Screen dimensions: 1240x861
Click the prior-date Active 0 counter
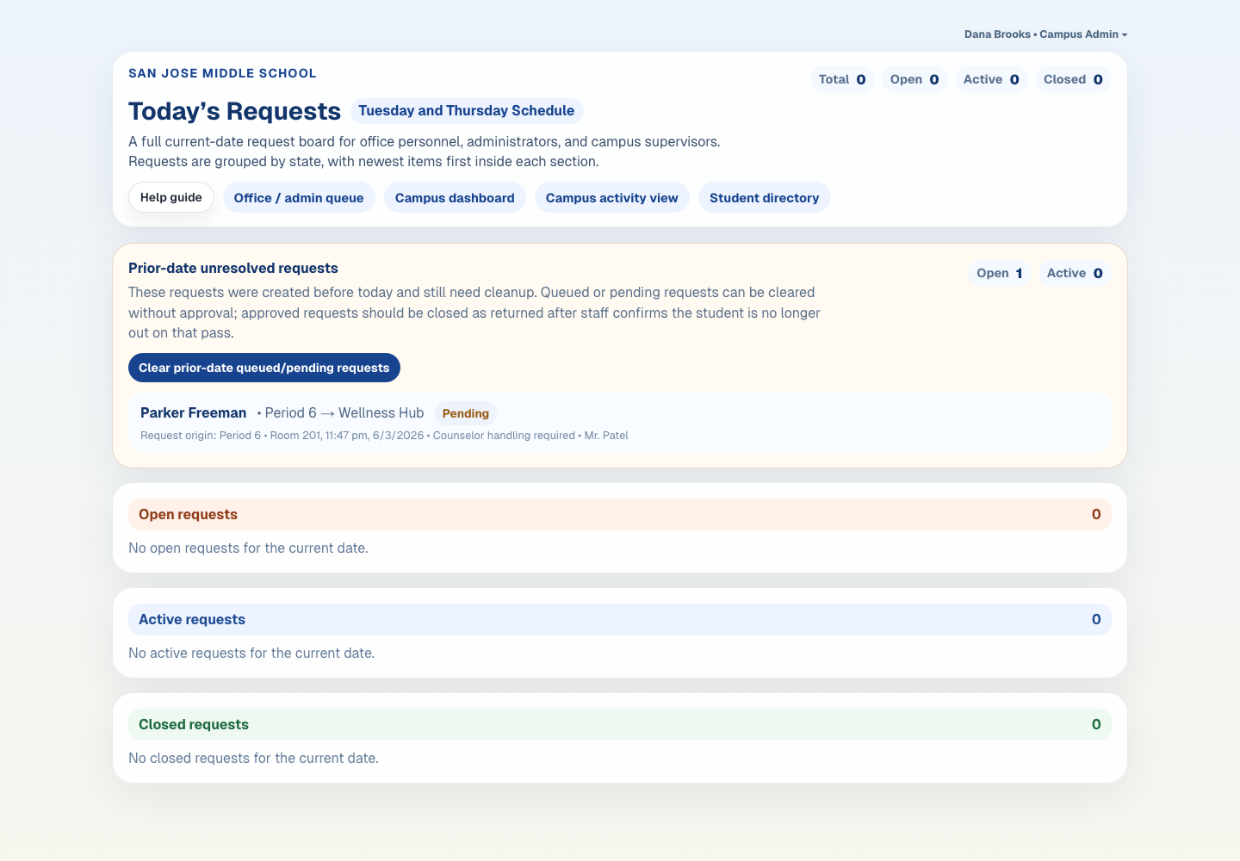click(x=1075, y=273)
